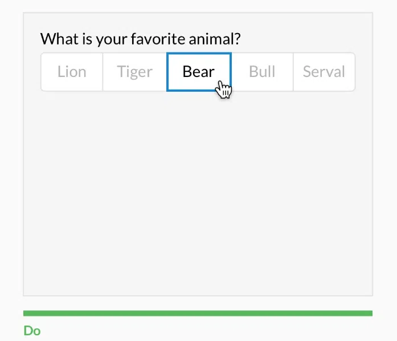Select Serval in the segmented control
Screen dimensions: 397x341
(324, 72)
